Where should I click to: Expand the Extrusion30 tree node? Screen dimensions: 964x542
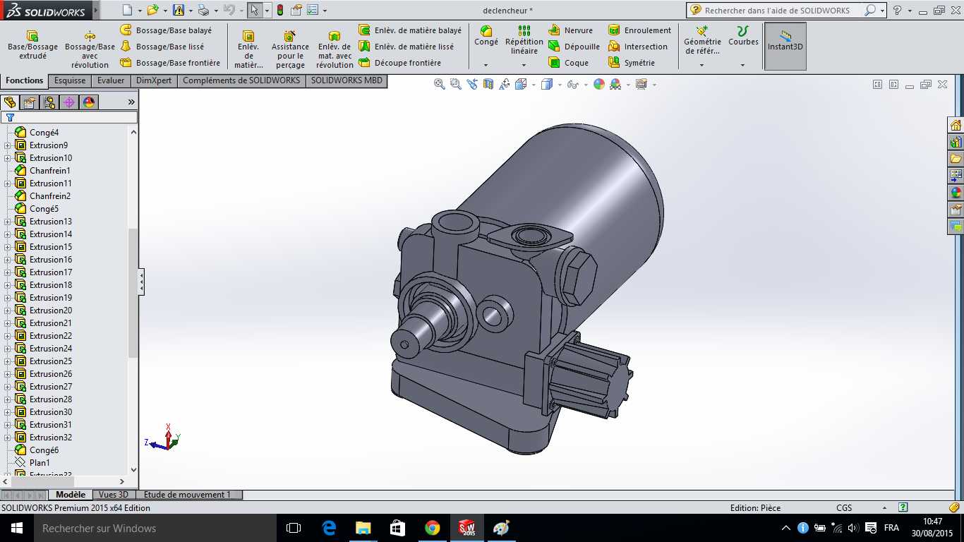(x=8, y=412)
